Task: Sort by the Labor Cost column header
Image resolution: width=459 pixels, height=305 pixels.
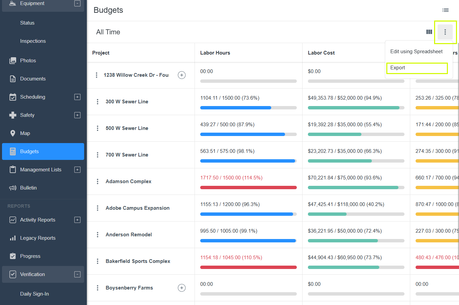Action: pos(321,53)
